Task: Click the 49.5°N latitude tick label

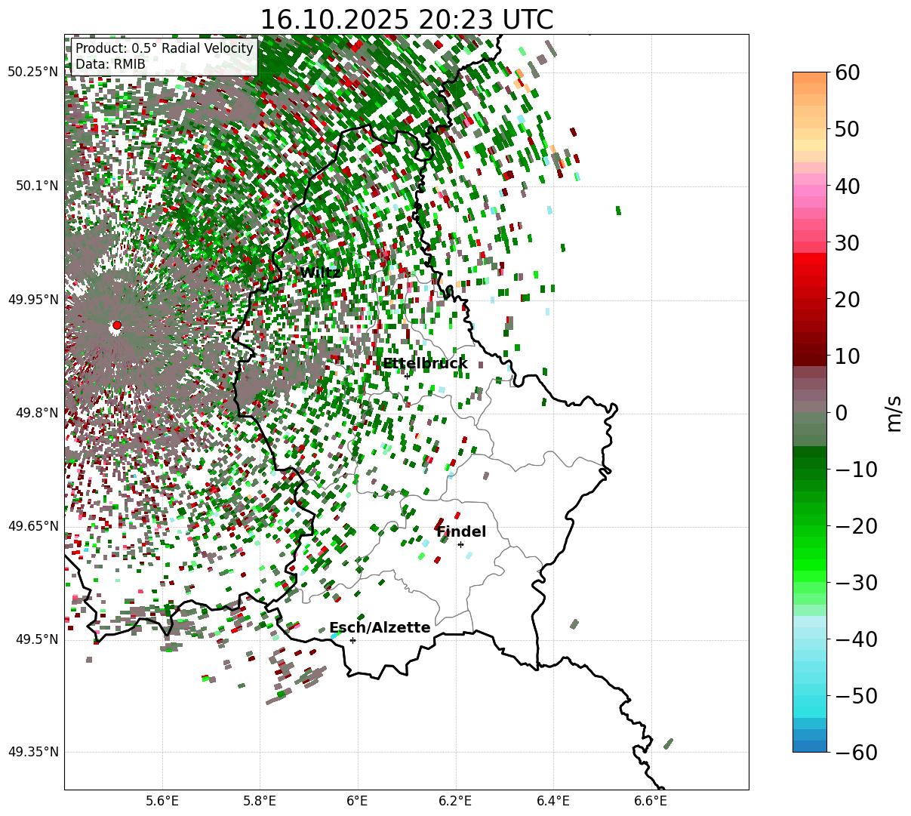Action: (35, 639)
